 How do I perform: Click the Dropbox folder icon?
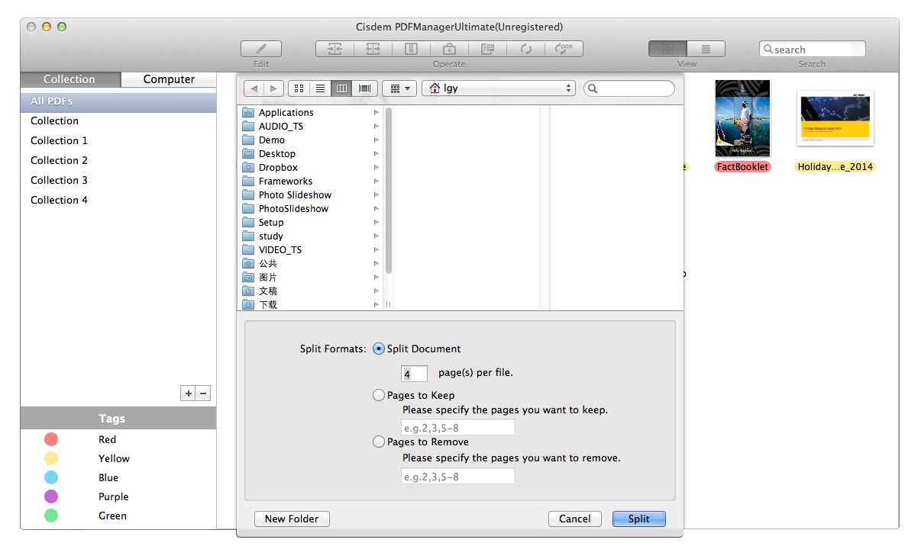click(248, 168)
